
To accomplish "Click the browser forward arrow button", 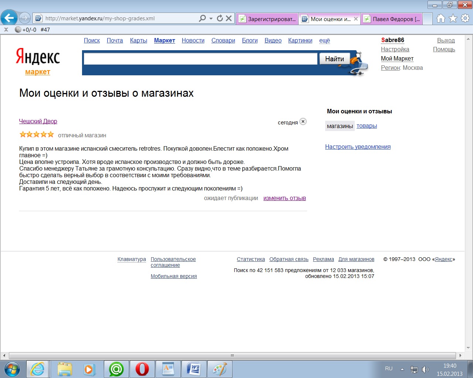I will click(24, 18).
